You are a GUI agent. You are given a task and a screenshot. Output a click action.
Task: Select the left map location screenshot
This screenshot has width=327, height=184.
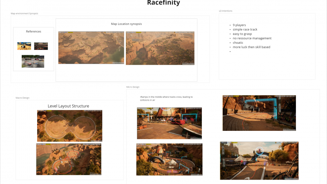coord(91,48)
